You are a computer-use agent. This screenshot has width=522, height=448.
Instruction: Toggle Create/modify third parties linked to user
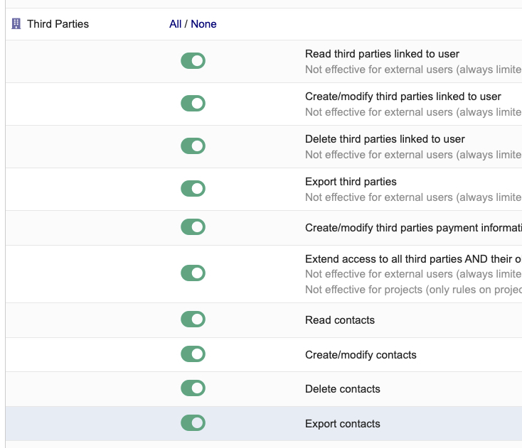point(193,104)
